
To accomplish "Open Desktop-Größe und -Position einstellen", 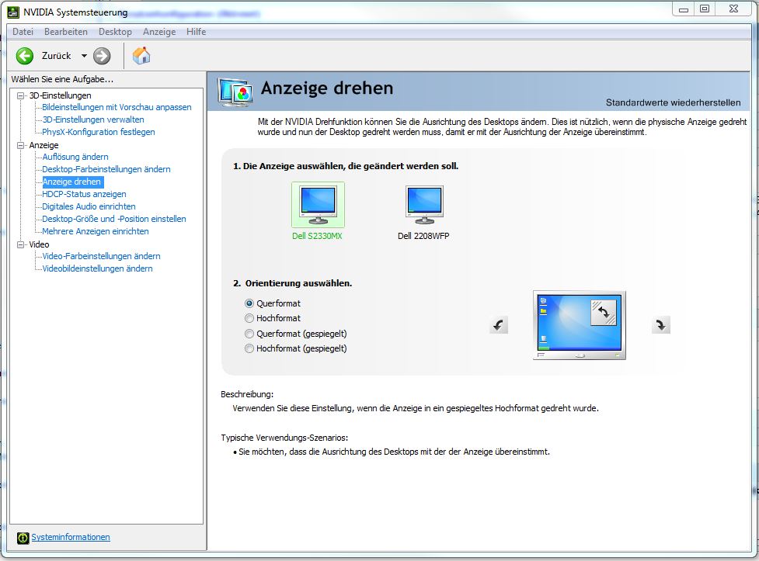I will 113,219.
